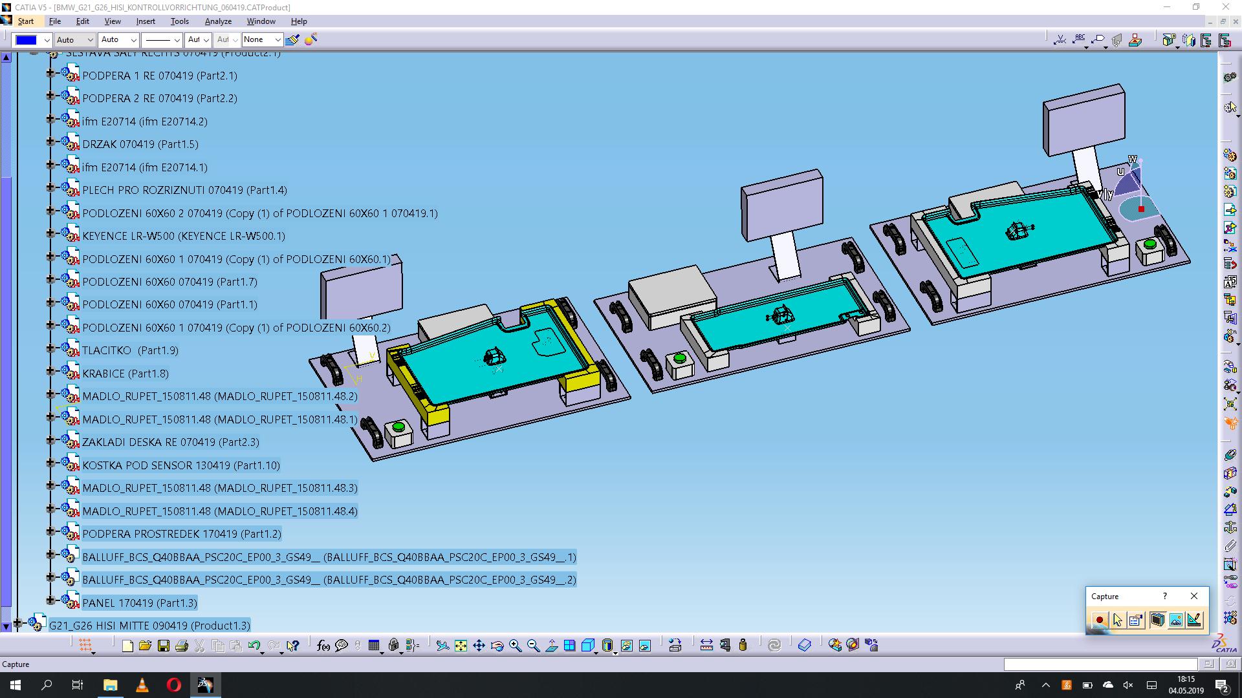This screenshot has height=698, width=1242.
Task: Open the Capture options icon
Action: [x=1135, y=620]
